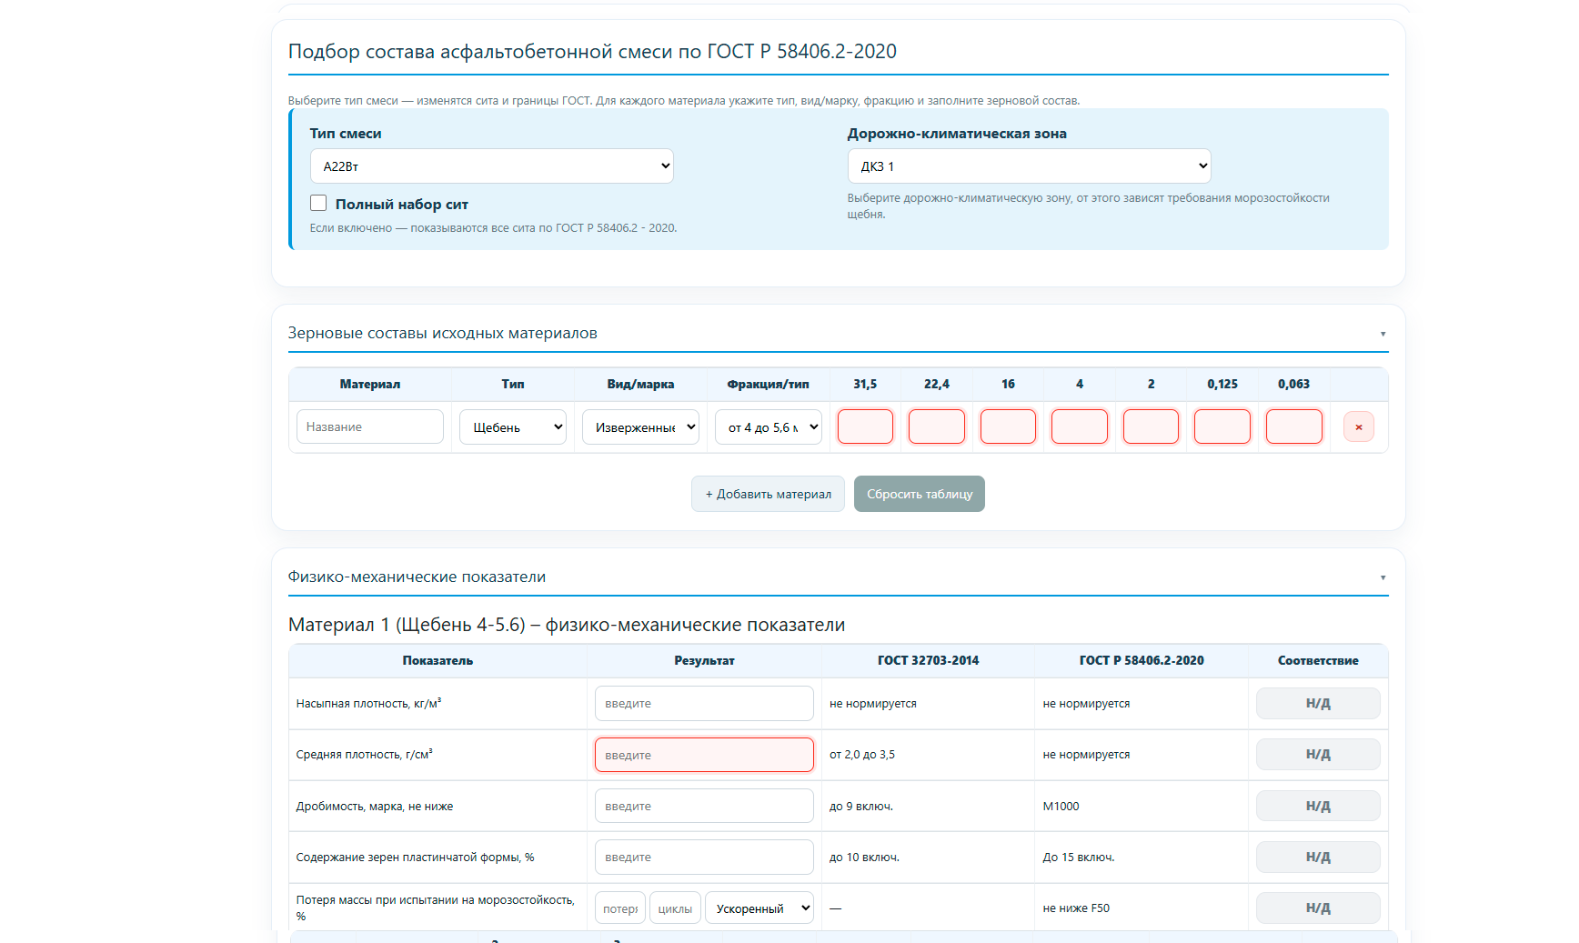Click the Сбросить таблицу button
The width and height of the screenshot is (1579, 943).
[x=919, y=494]
